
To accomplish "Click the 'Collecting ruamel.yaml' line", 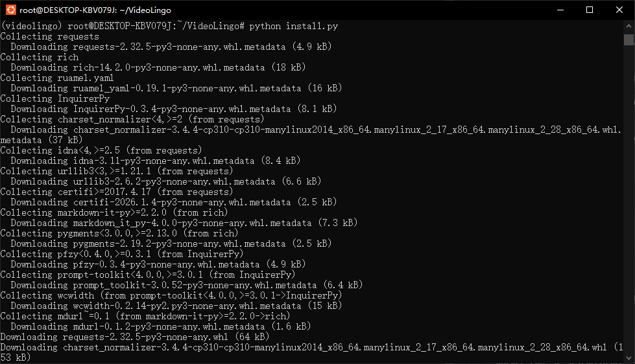I will pos(58,78).
